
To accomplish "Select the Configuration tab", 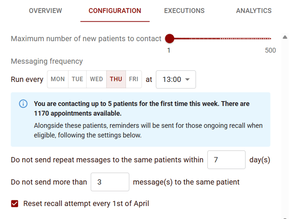I will 115,11.
